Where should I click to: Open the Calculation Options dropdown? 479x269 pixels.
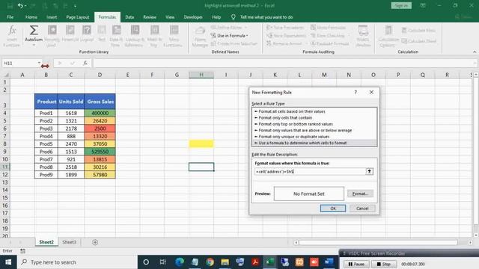388,37
